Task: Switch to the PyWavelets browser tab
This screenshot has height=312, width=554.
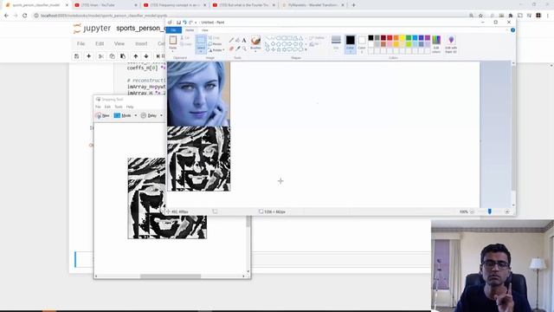Action: tap(313, 5)
